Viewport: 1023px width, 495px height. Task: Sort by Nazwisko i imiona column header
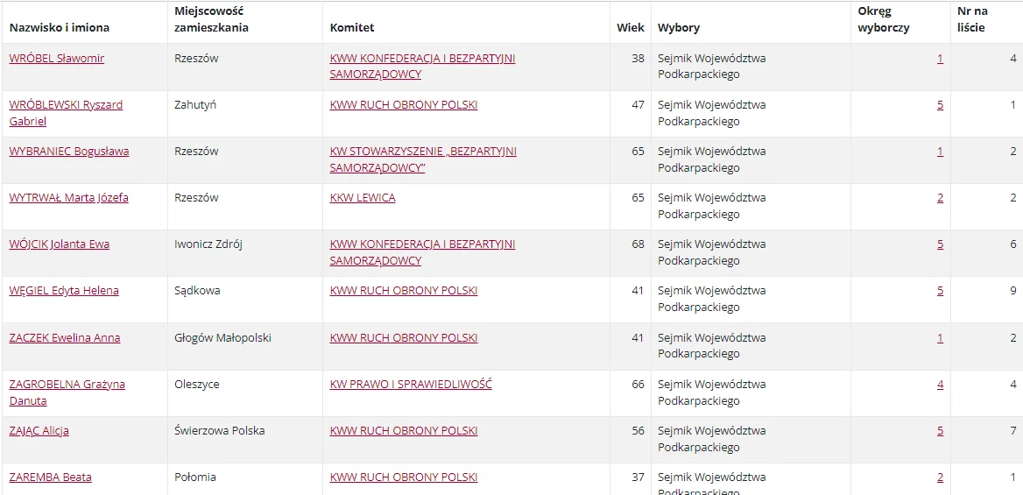(60, 27)
